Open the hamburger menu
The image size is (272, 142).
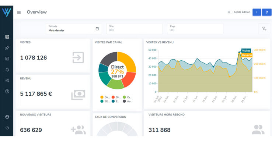point(19,12)
